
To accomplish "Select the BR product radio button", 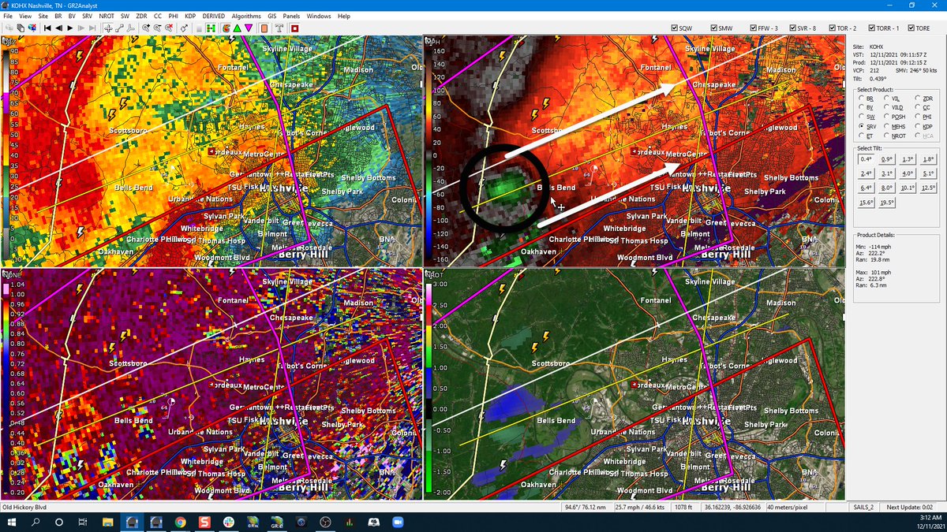I will (x=861, y=98).
